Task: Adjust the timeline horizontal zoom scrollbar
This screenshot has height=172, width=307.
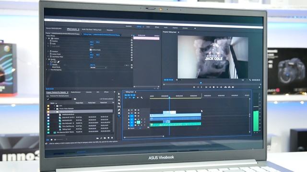Action: 144,137
